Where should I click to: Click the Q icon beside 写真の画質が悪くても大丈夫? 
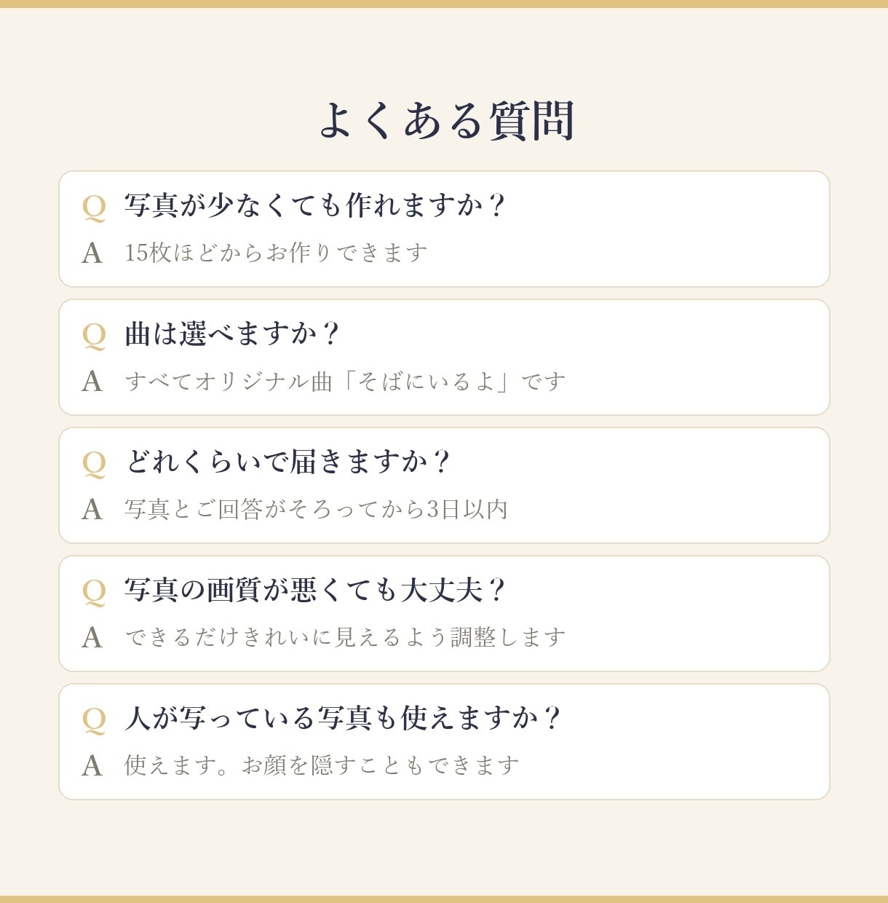pyautogui.click(x=94, y=591)
